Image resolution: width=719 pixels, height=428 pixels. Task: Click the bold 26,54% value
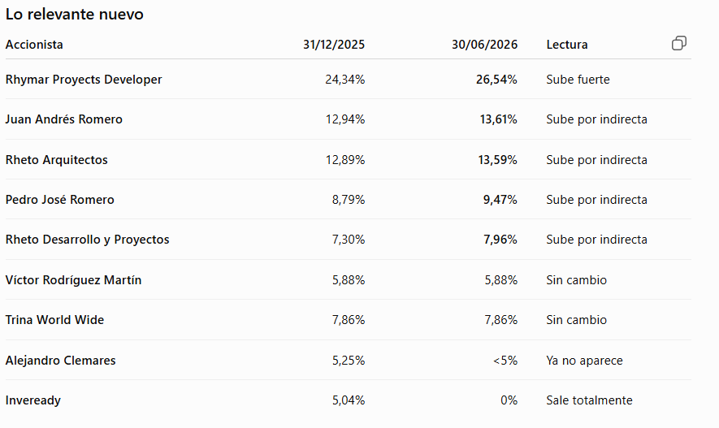pos(496,80)
